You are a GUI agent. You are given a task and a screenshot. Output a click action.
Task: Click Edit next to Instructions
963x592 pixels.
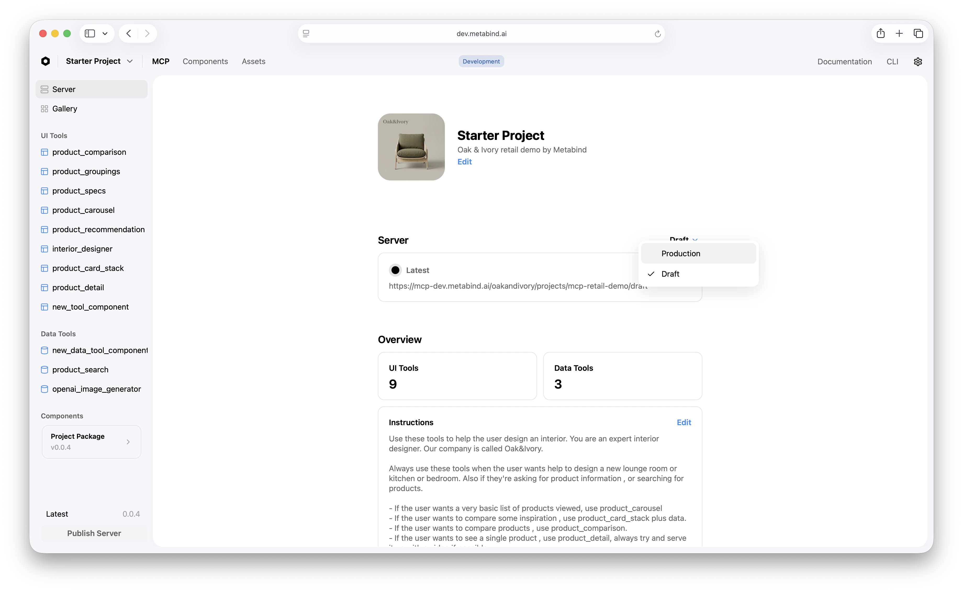pos(684,422)
